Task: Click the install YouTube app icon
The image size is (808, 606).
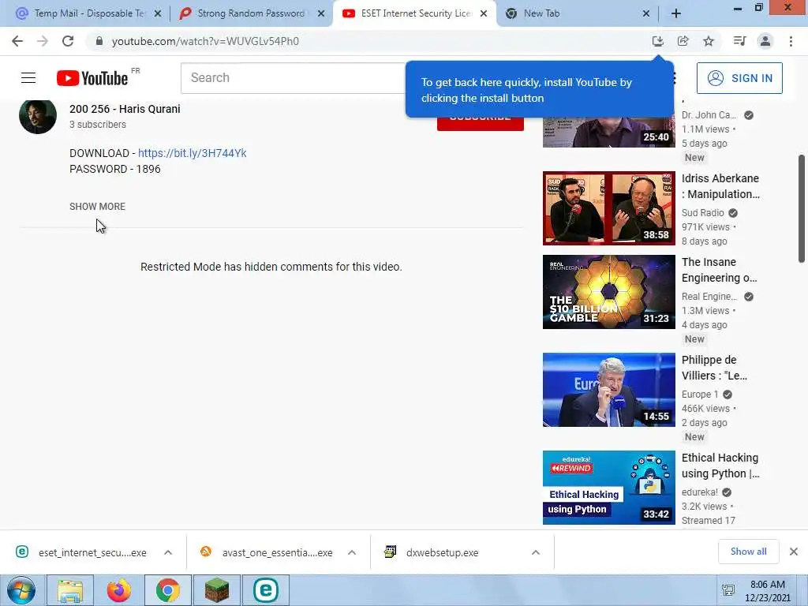Action: 657,41
